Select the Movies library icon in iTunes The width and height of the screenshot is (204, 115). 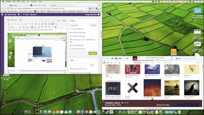[x=108, y=63]
